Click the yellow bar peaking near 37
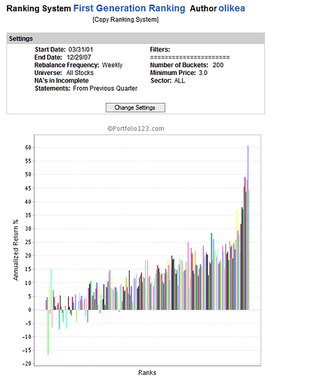This screenshot has height=378, width=330. (236, 260)
